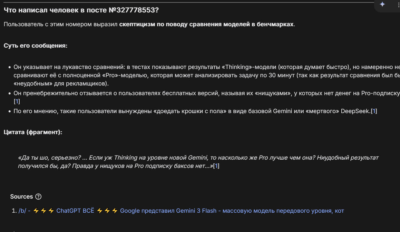Click the «Цитата (фрагмент)» heading
This screenshot has height=232, width=400.
click(x=33, y=132)
